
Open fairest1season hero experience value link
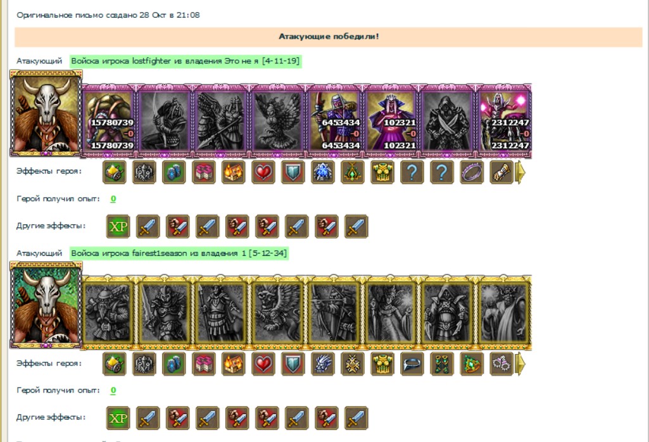click(113, 390)
